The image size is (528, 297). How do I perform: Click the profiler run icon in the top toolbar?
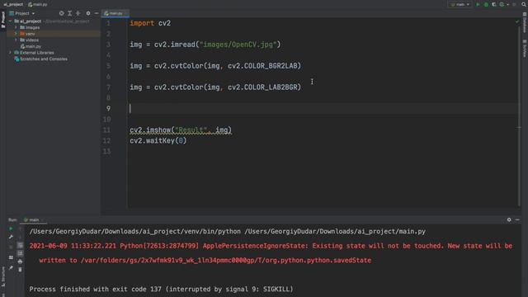[x=502, y=4]
